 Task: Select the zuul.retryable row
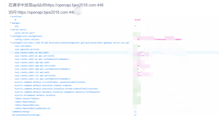(23, 46)
